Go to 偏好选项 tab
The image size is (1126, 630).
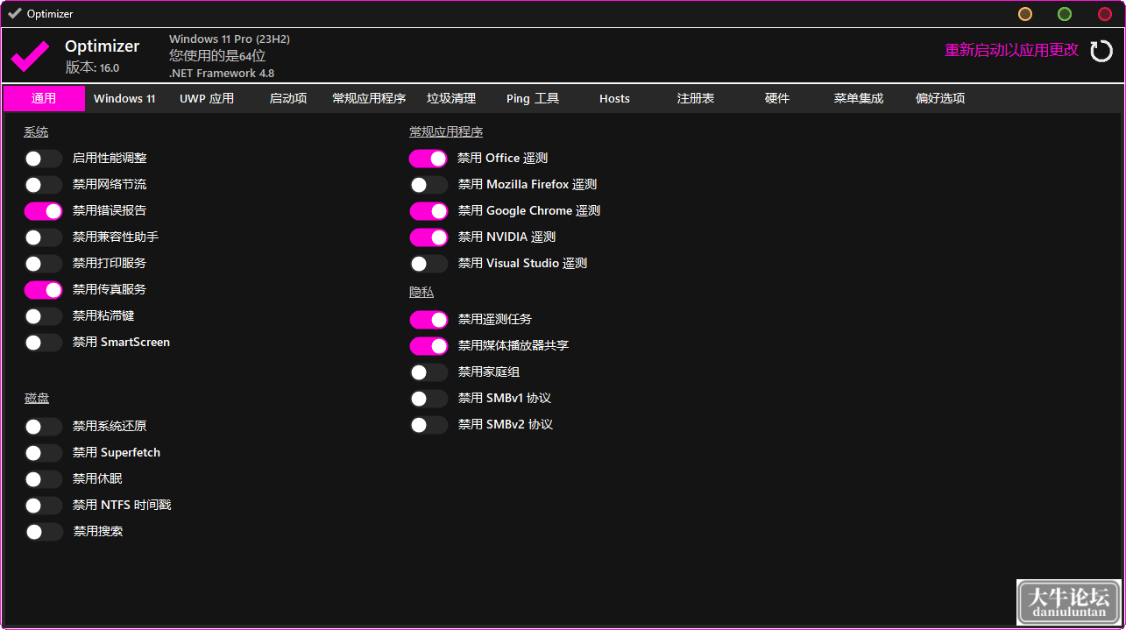940,98
